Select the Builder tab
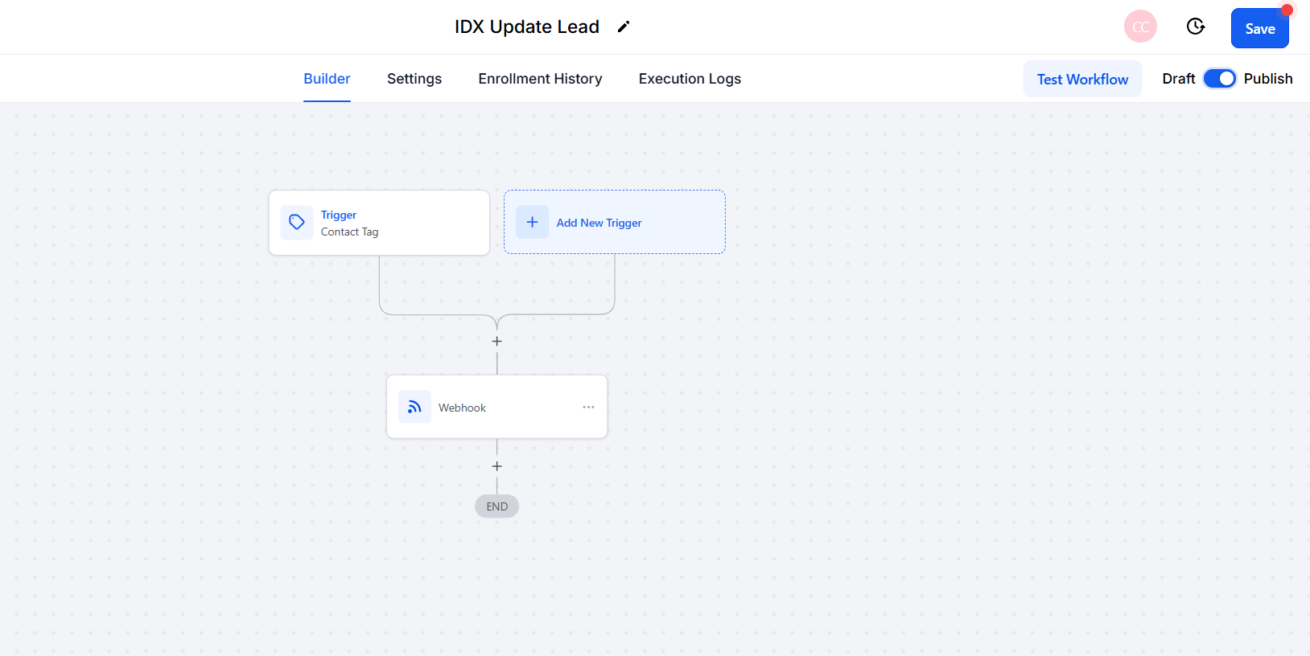The image size is (1310, 656). coord(327,79)
